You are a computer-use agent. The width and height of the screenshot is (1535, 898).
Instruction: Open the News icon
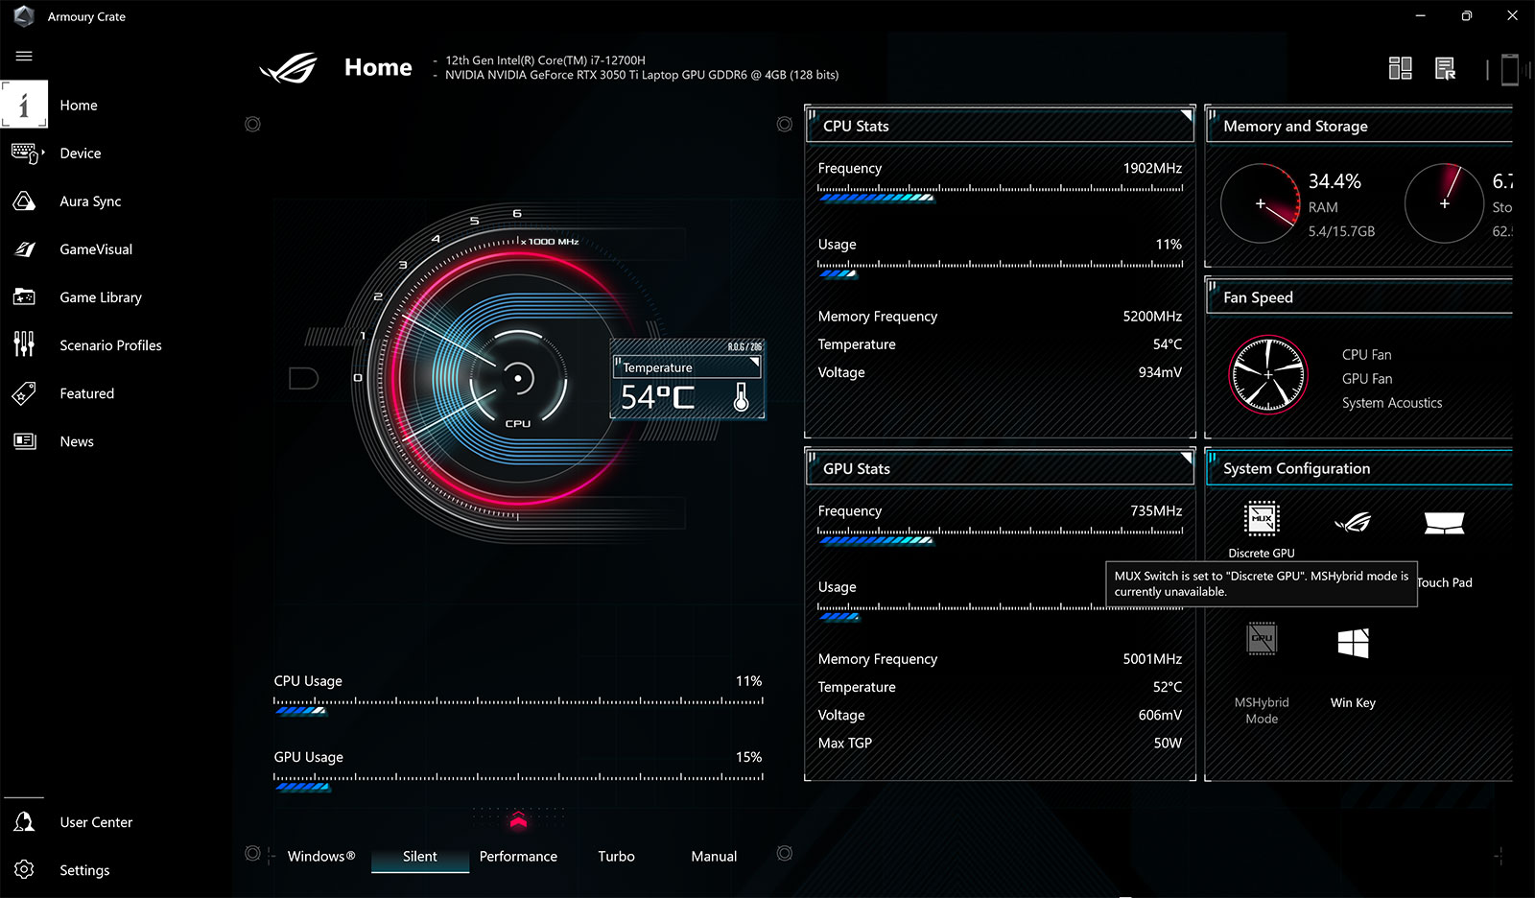coord(24,440)
